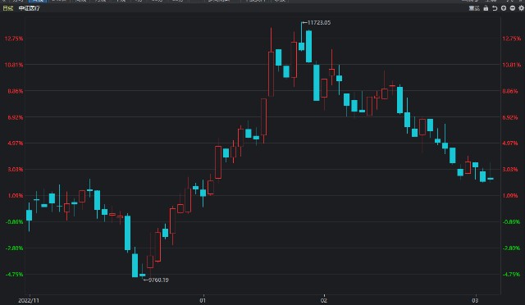Click the lock icon in chart toolbar
The width and height of the screenshot is (525, 305).
[x=486, y=8]
